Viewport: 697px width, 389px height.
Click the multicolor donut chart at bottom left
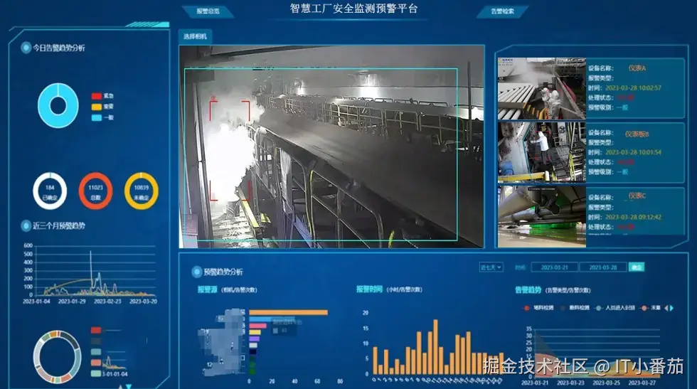click(x=58, y=356)
